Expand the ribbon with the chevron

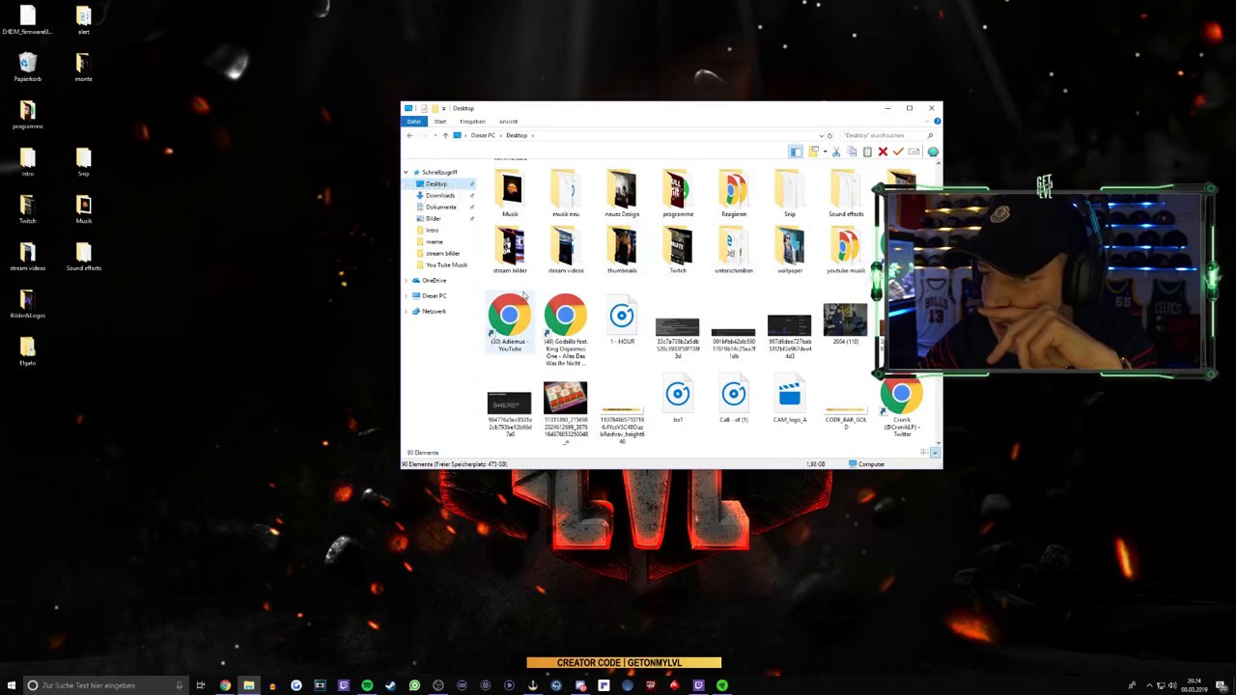click(927, 121)
